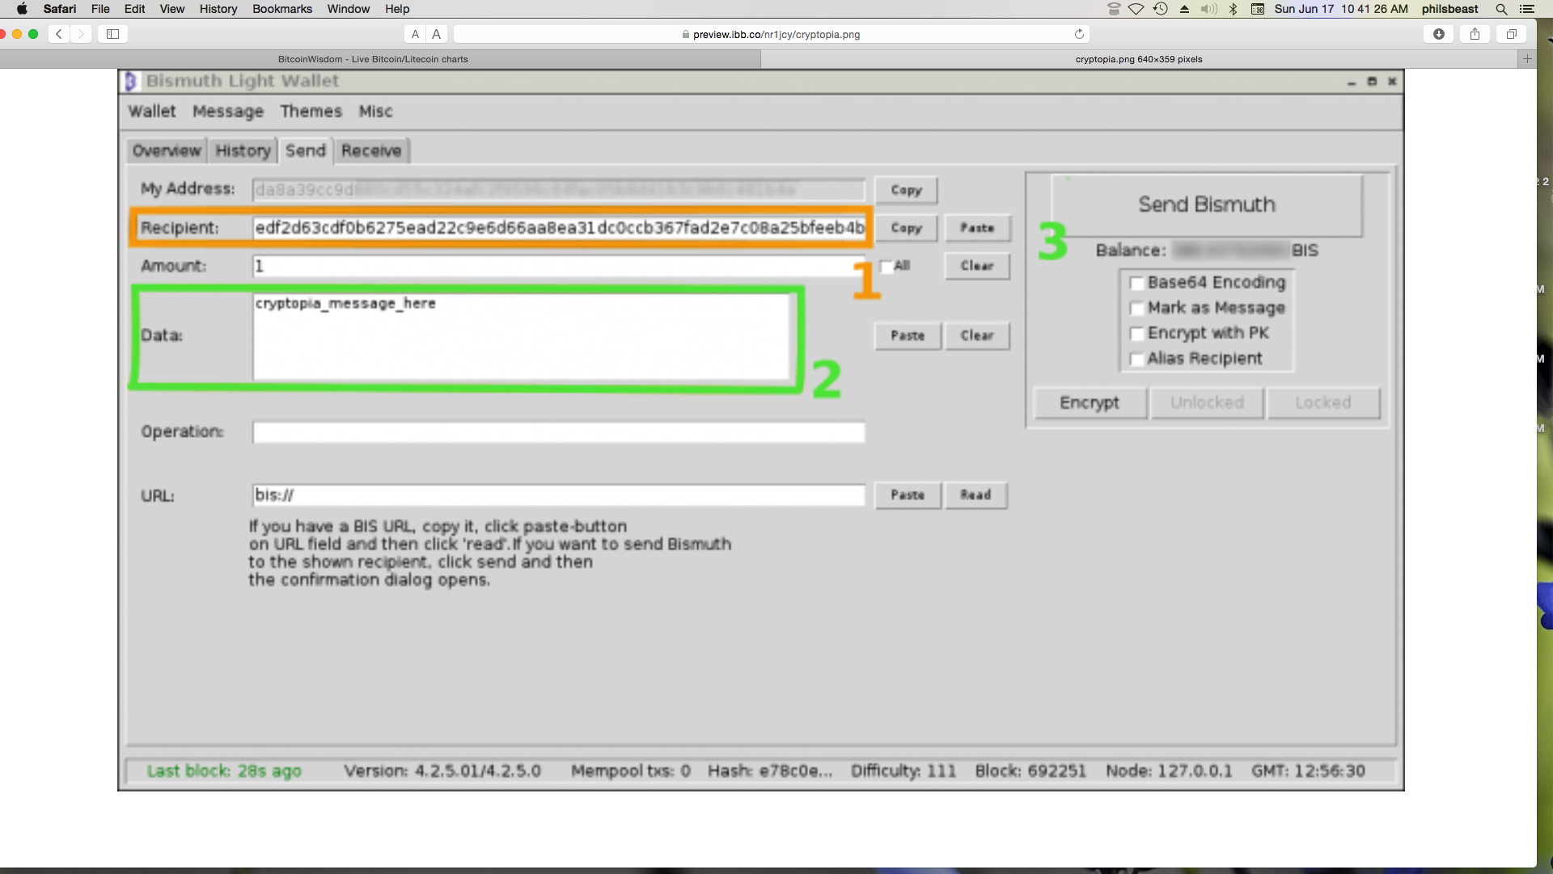Click the preview.ibb.co address bar
The width and height of the screenshot is (1553, 874).
pyautogui.click(x=772, y=34)
